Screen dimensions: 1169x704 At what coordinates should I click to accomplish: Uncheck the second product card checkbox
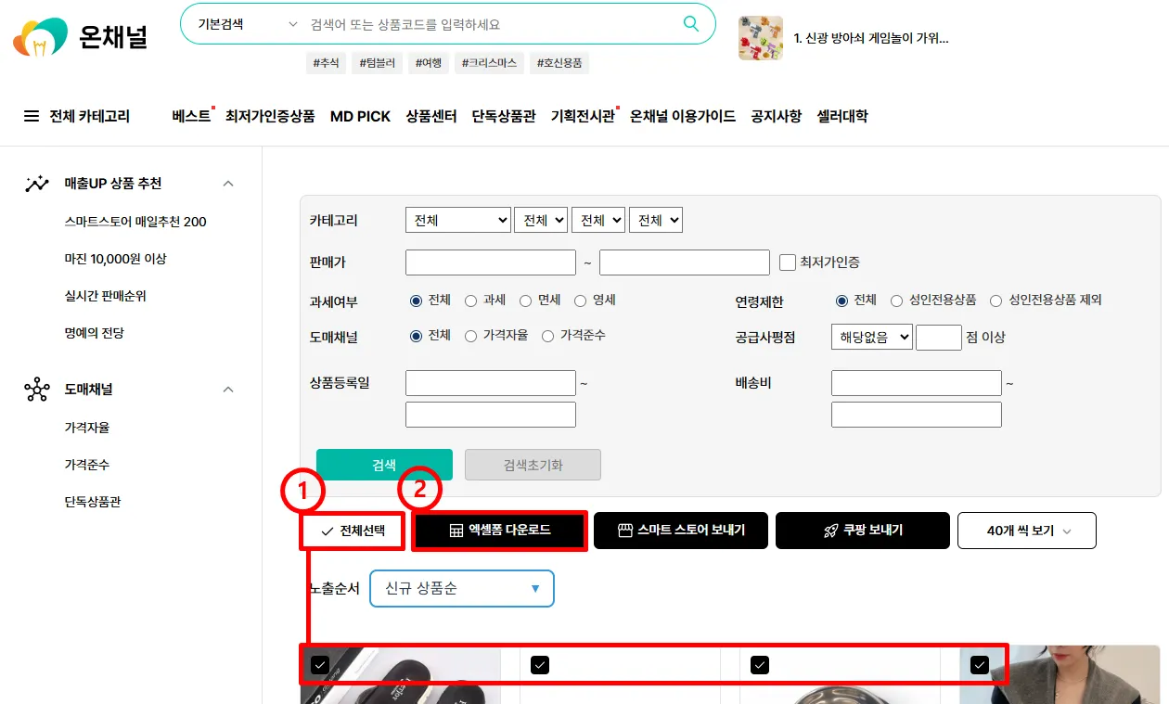coord(540,664)
